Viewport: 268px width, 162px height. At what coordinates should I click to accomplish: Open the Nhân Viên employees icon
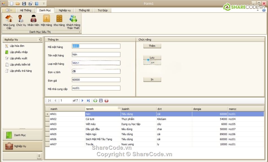coord(33,20)
